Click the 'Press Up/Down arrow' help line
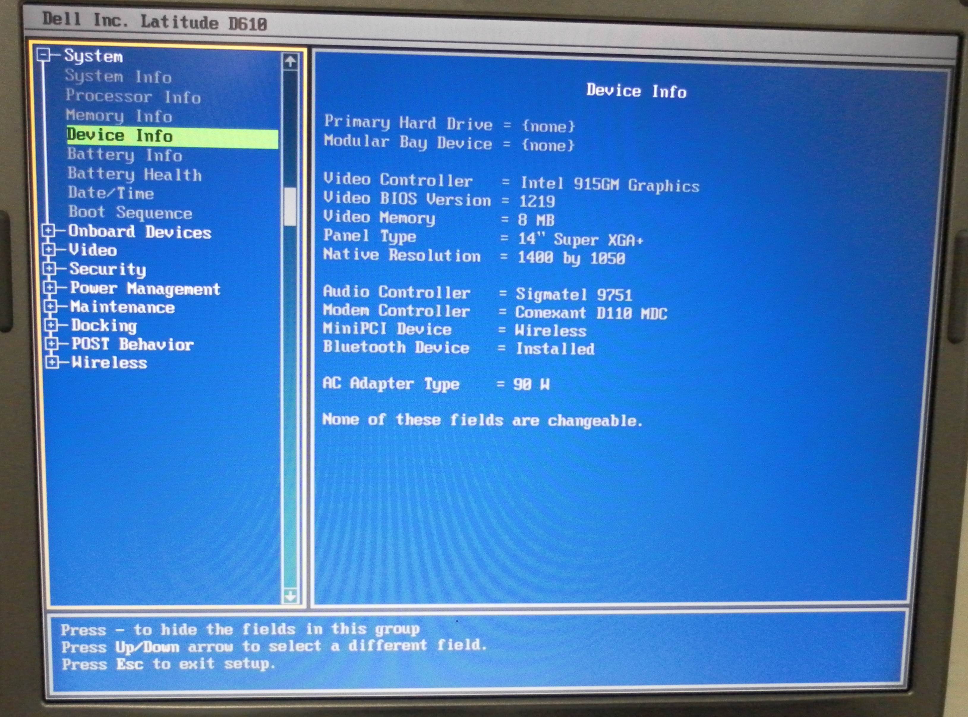This screenshot has height=717, width=968. pos(274,646)
